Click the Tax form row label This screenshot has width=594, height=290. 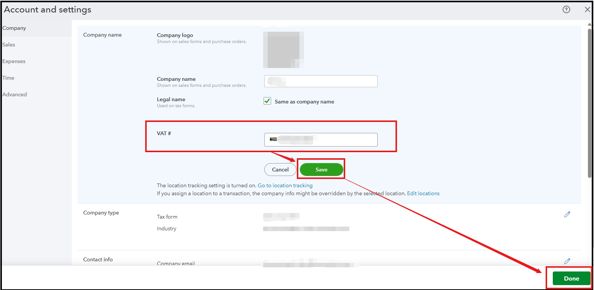click(x=167, y=217)
